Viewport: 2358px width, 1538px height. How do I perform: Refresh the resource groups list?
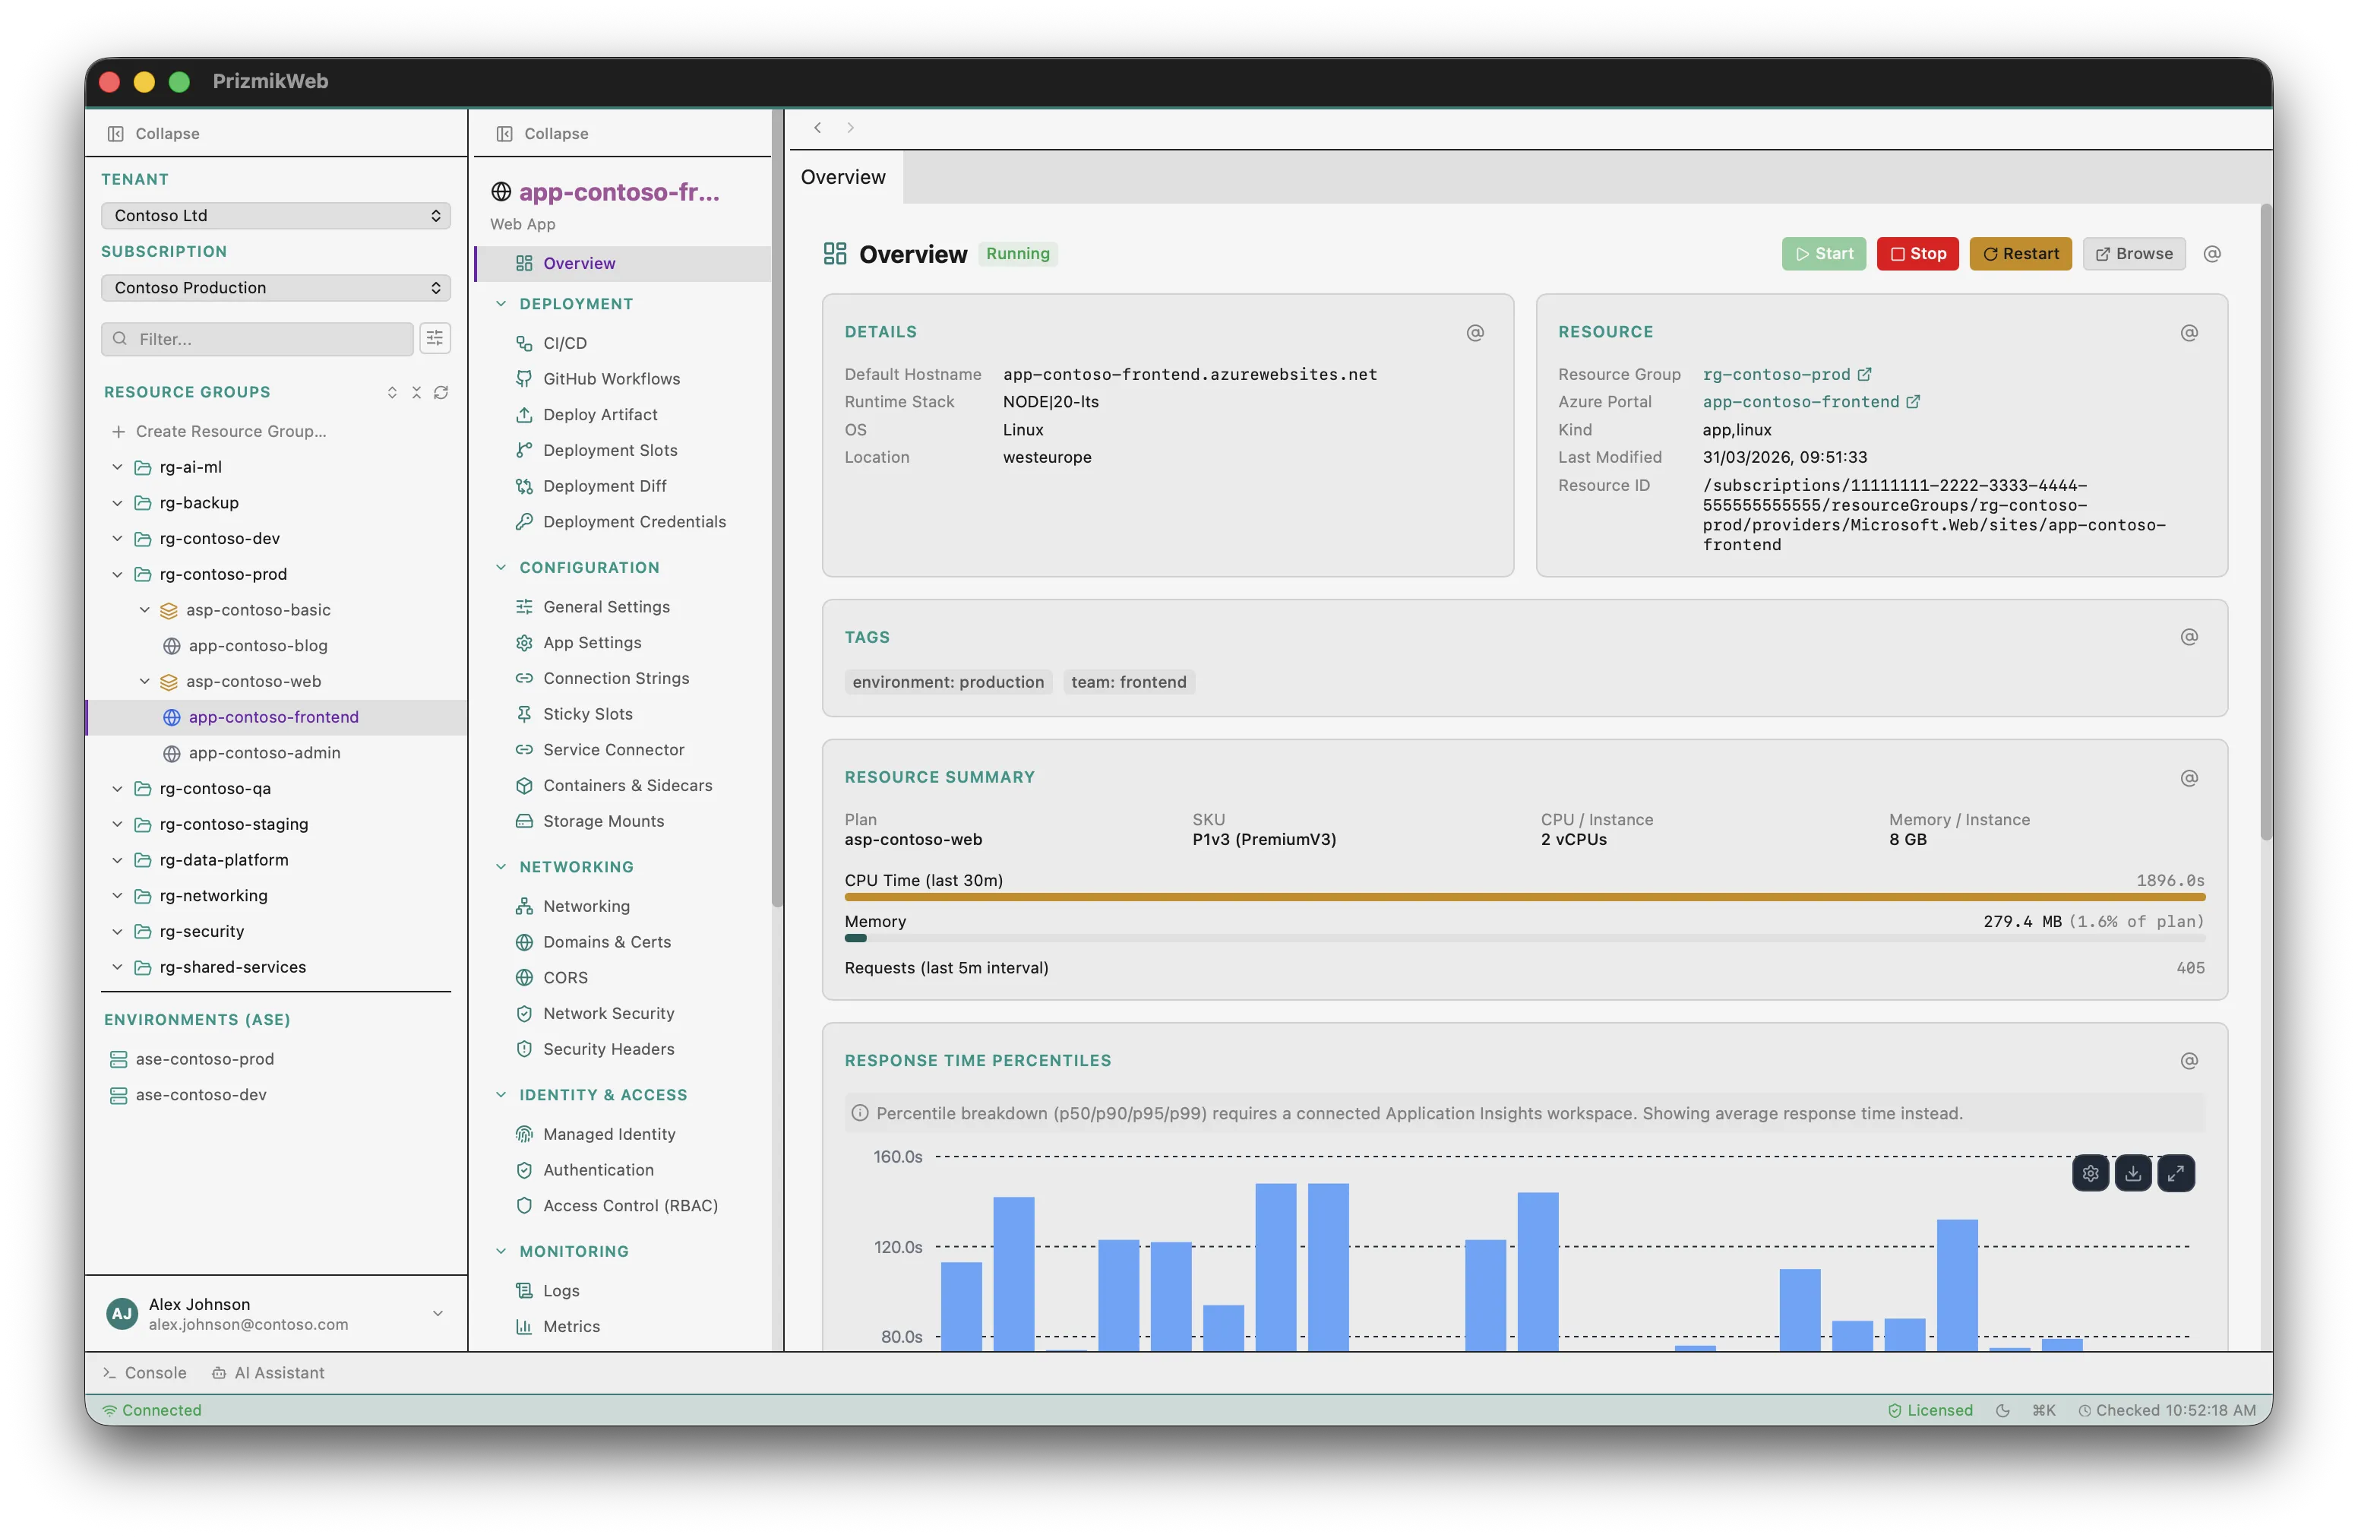(441, 392)
